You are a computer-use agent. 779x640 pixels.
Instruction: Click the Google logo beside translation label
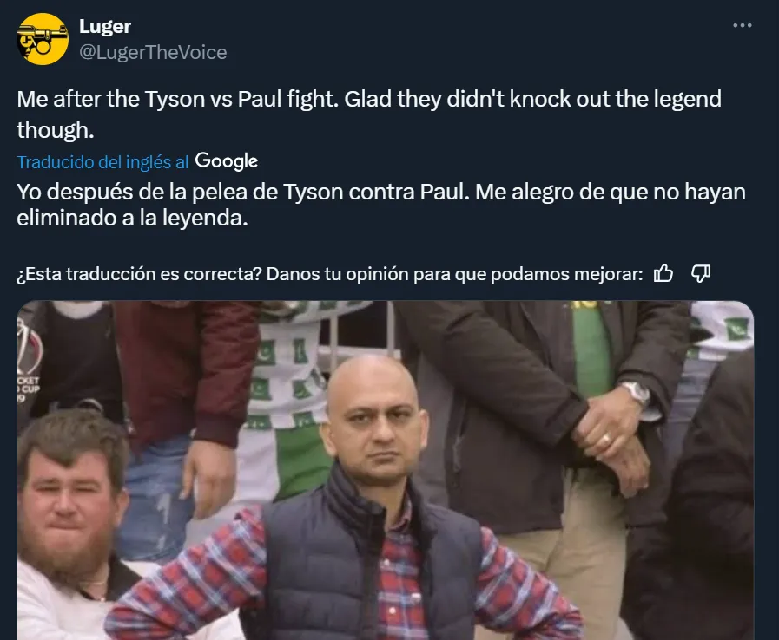pos(226,161)
